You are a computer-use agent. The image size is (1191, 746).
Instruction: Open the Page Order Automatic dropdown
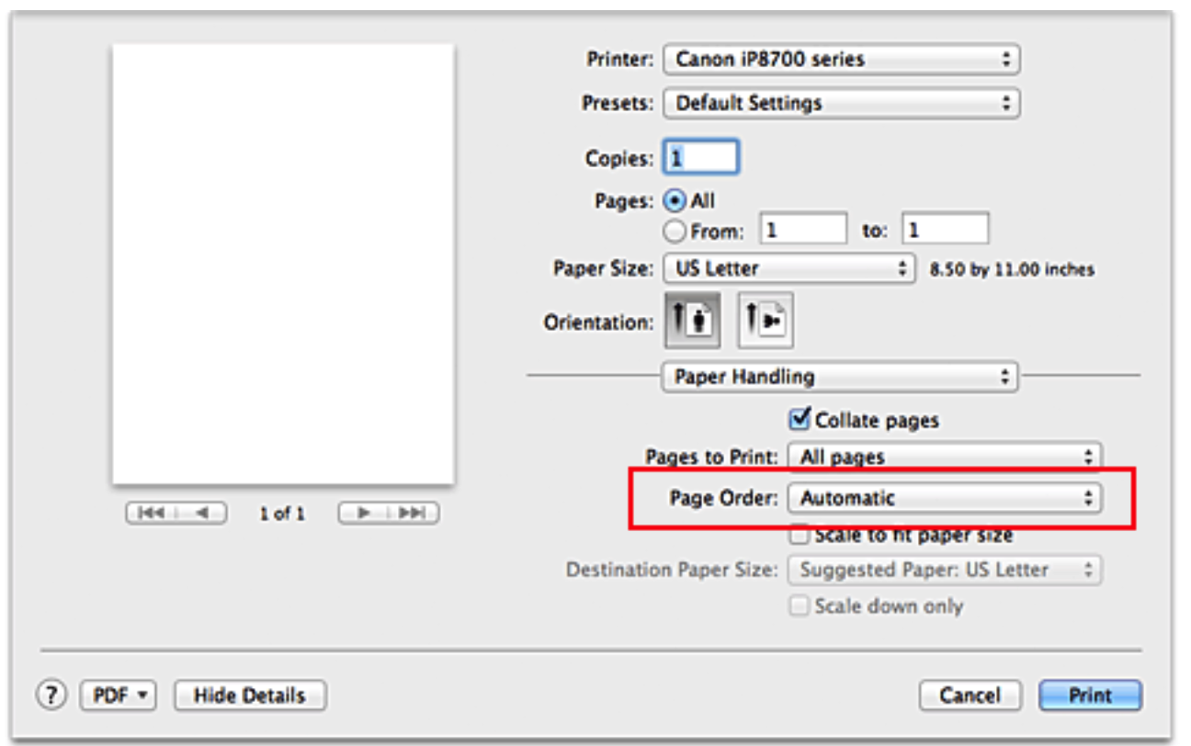946,498
